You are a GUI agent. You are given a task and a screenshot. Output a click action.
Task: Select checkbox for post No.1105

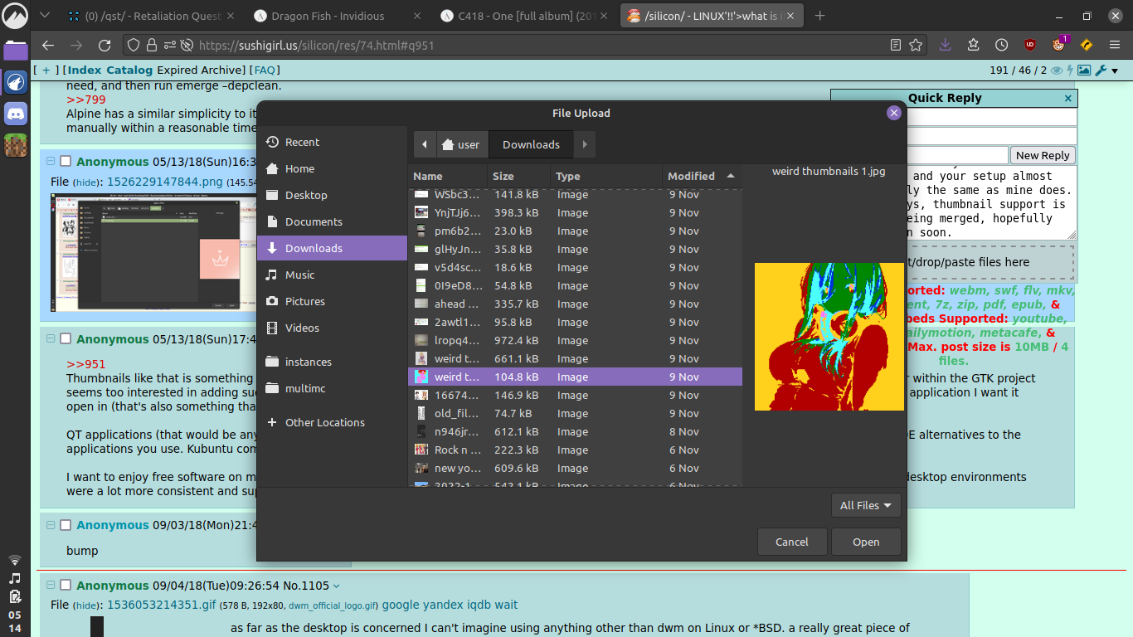click(x=66, y=586)
